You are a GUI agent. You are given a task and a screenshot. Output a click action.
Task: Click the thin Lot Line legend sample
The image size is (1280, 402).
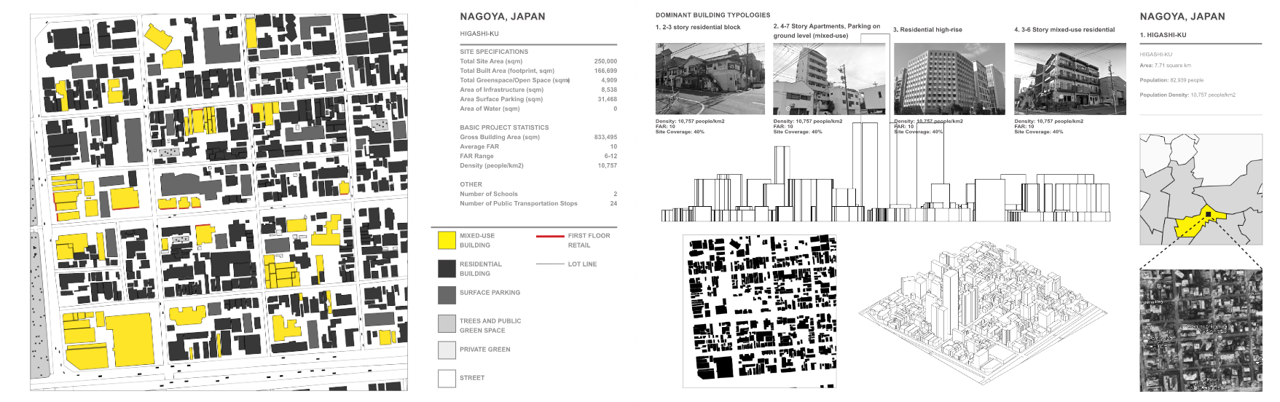pos(550,264)
